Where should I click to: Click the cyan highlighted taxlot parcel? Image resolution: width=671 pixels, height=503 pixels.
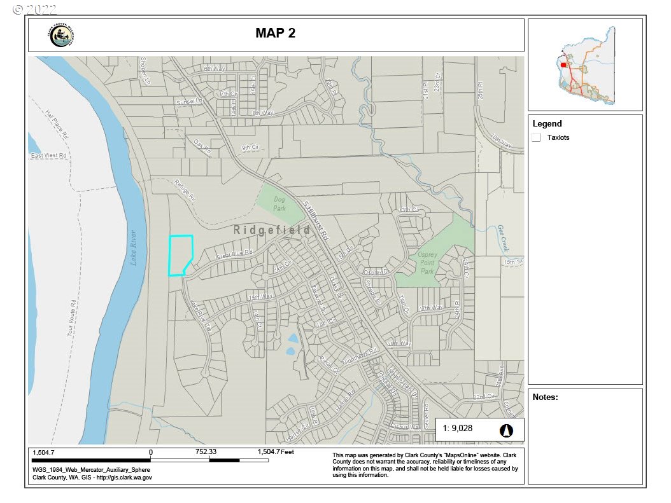click(181, 255)
